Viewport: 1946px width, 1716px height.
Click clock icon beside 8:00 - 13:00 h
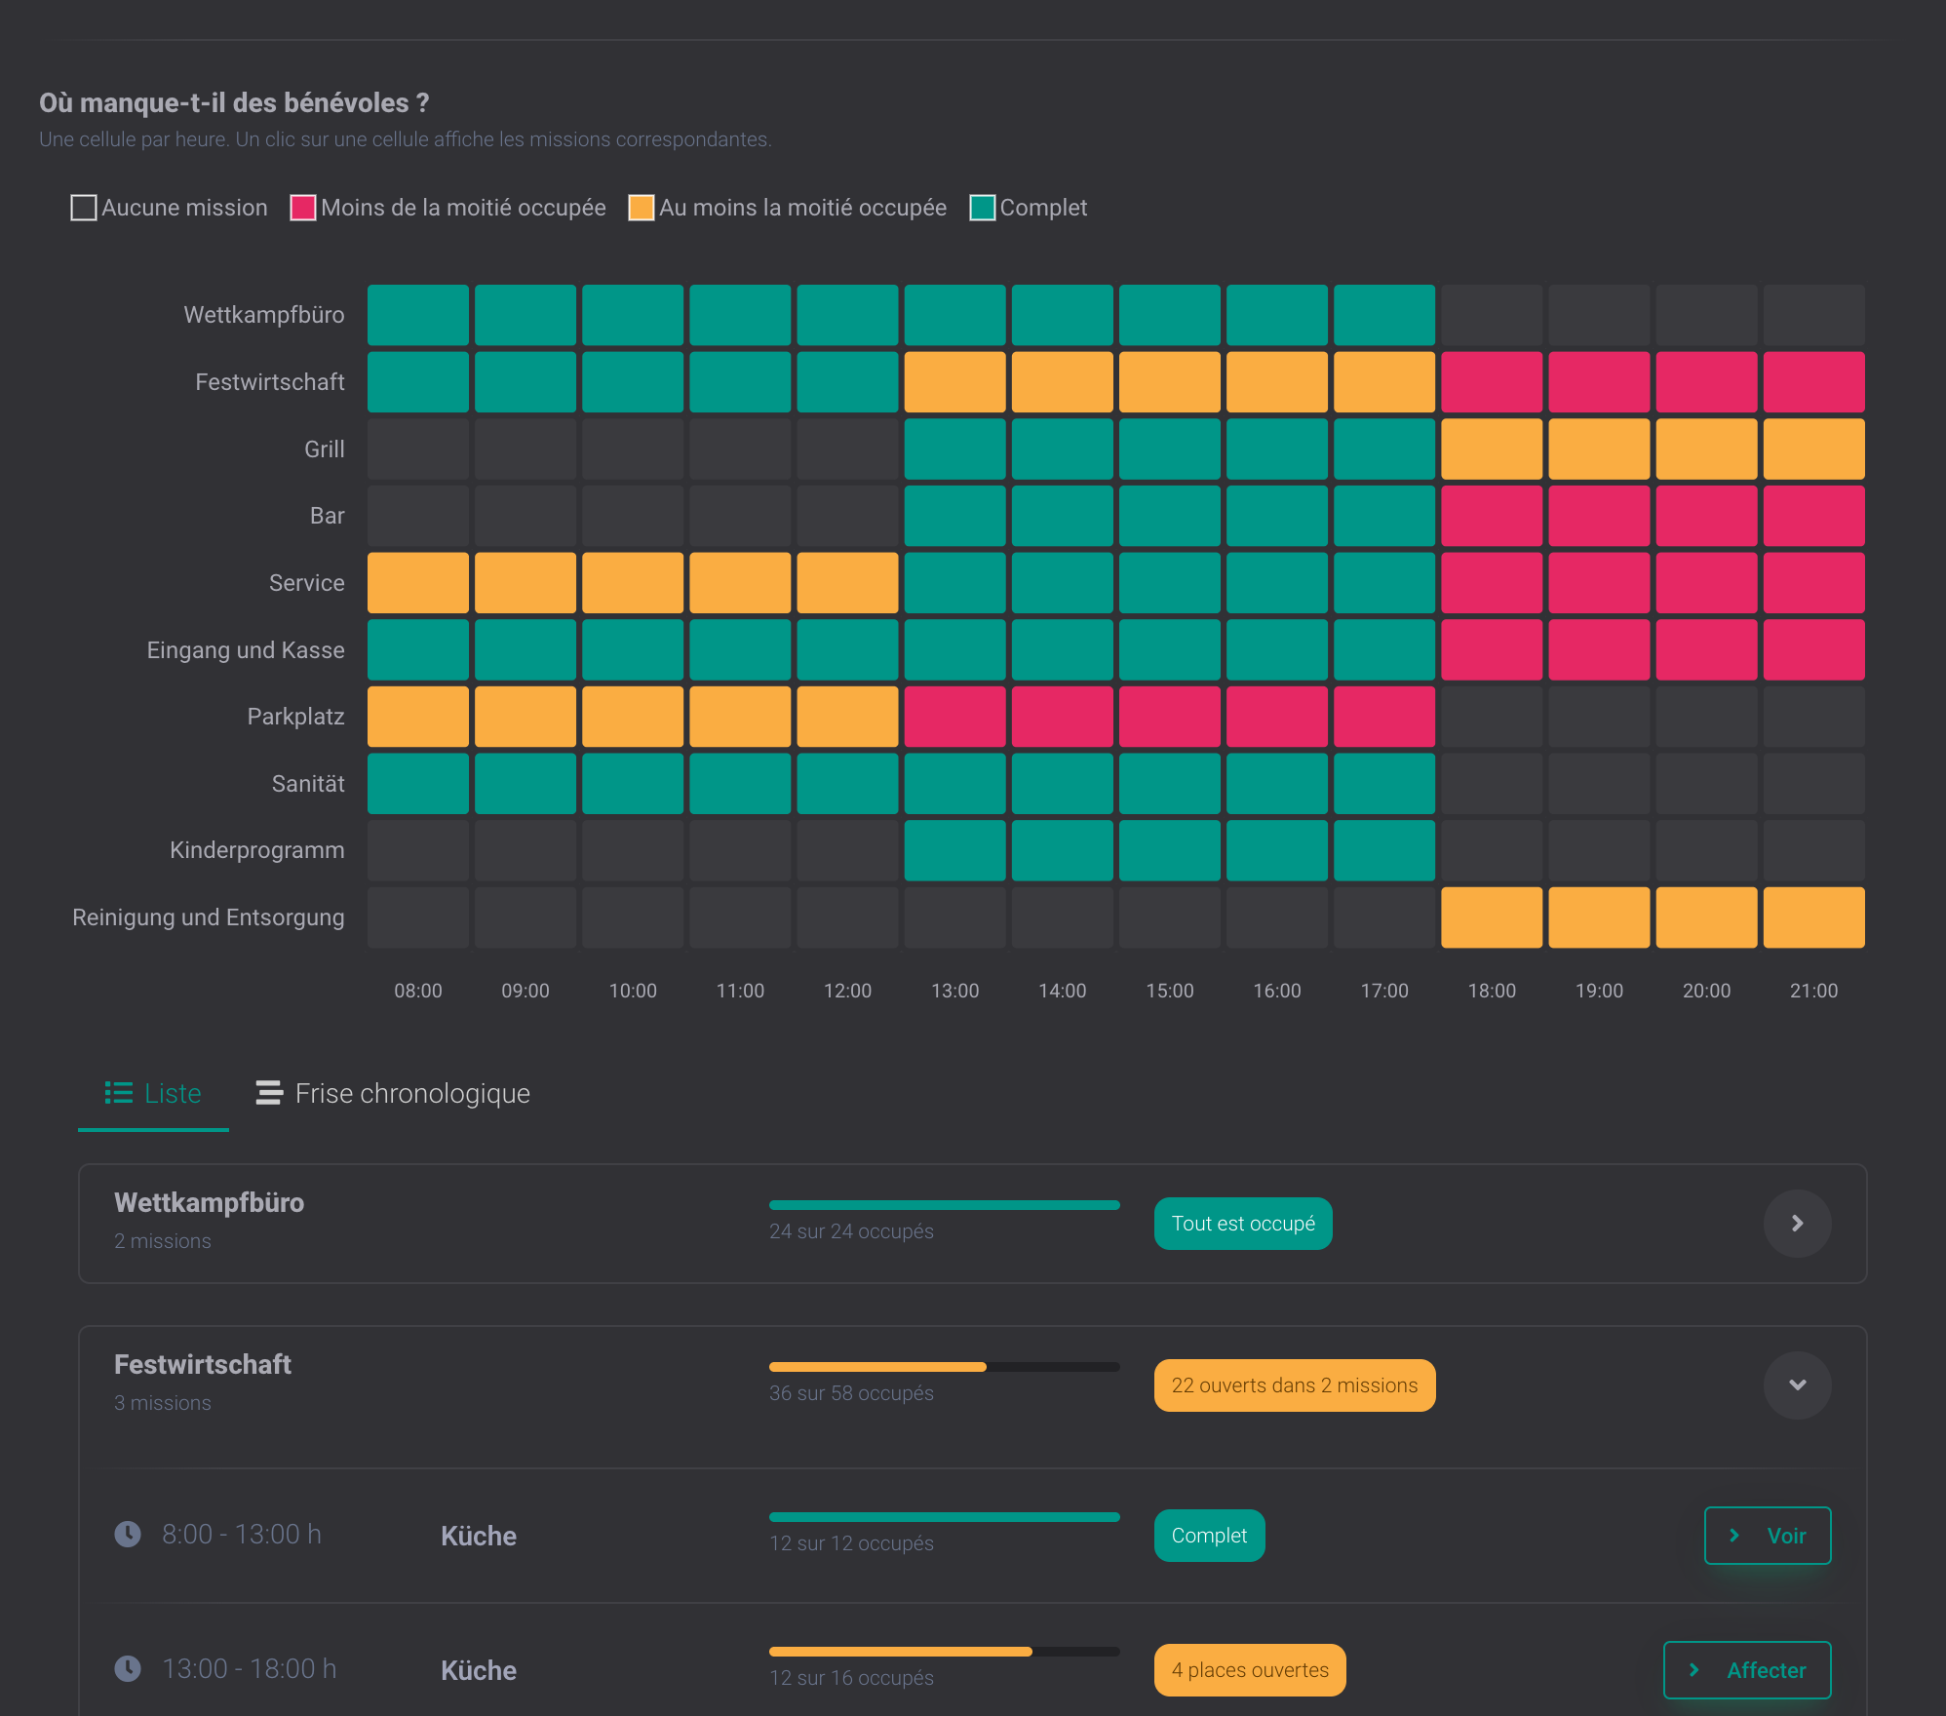(x=128, y=1534)
